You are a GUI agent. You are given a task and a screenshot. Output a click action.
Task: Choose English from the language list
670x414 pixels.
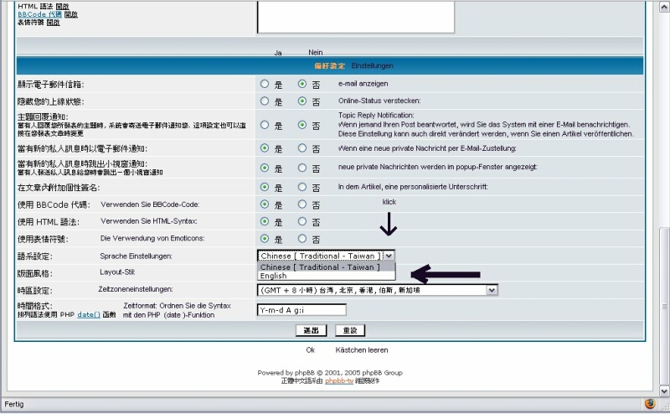(274, 276)
